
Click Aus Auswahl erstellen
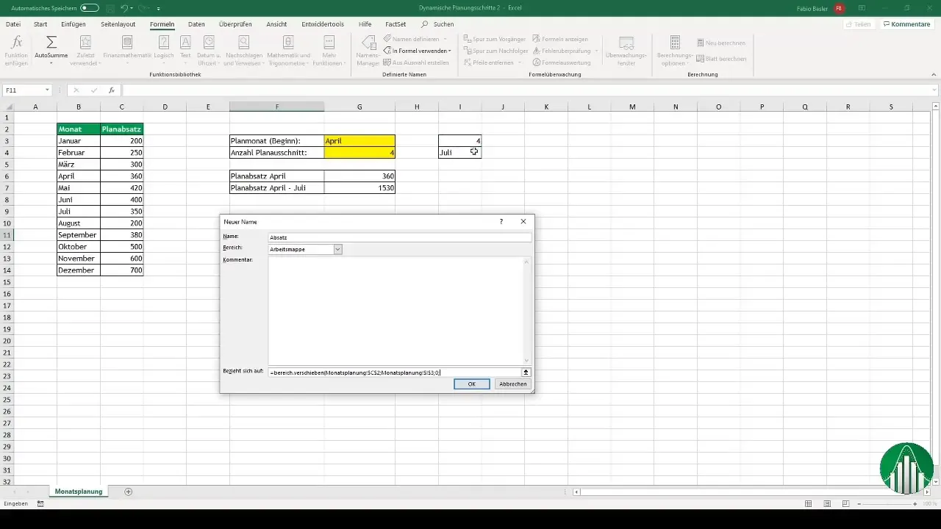[415, 62]
